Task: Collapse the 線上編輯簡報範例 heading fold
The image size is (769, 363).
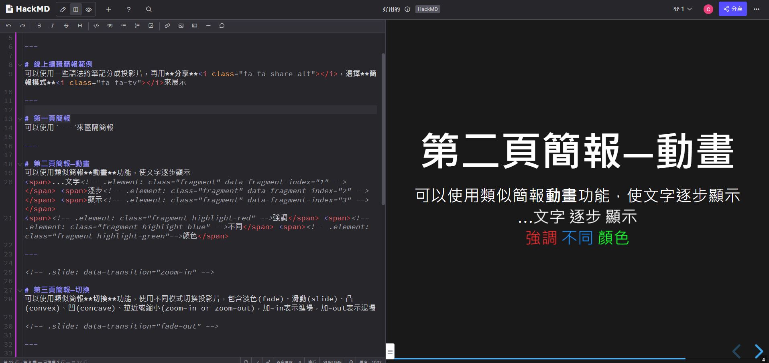Action: [x=20, y=65]
